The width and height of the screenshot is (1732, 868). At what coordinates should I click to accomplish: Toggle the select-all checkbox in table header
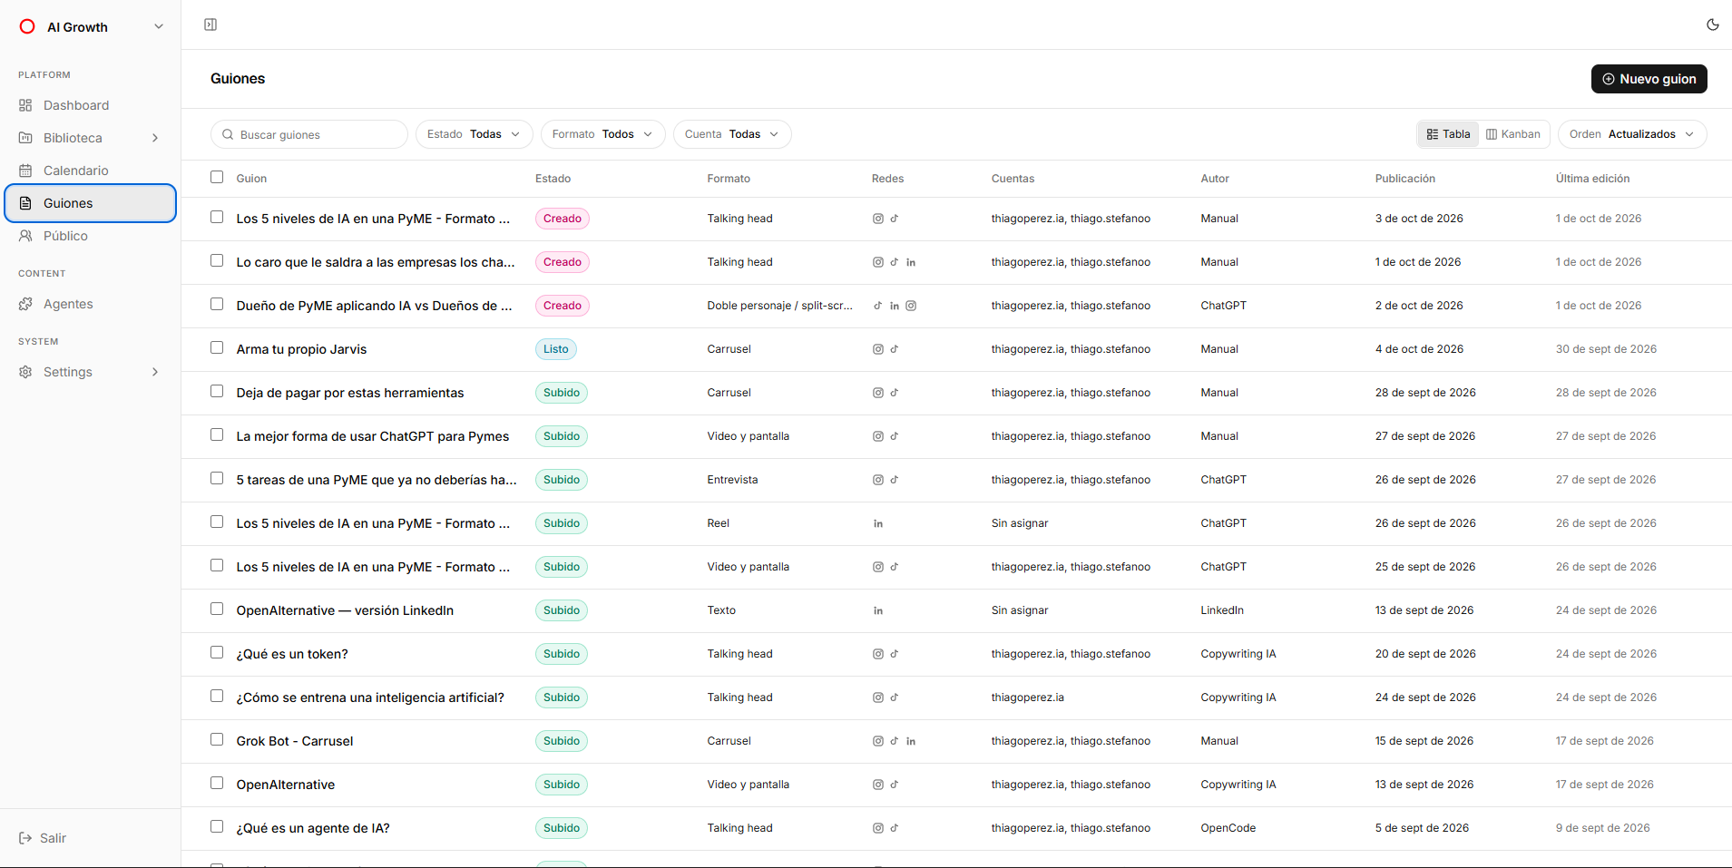pyautogui.click(x=217, y=177)
